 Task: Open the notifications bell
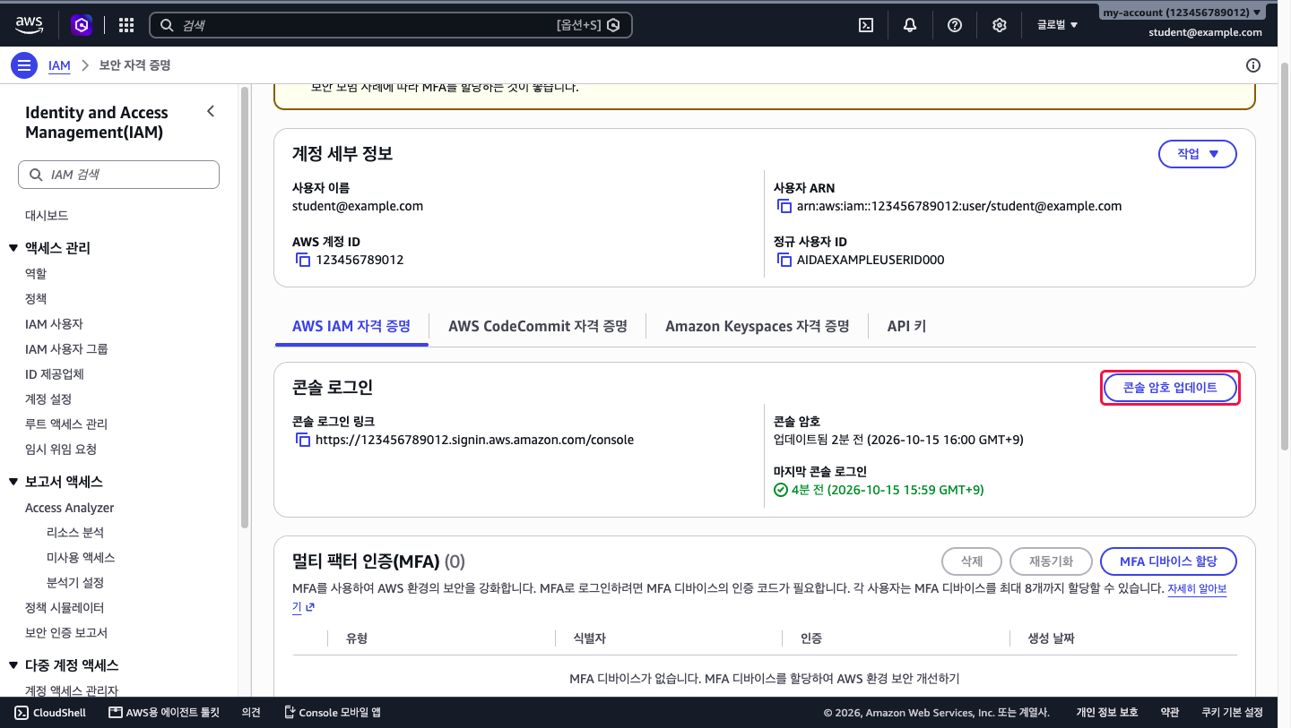(910, 25)
